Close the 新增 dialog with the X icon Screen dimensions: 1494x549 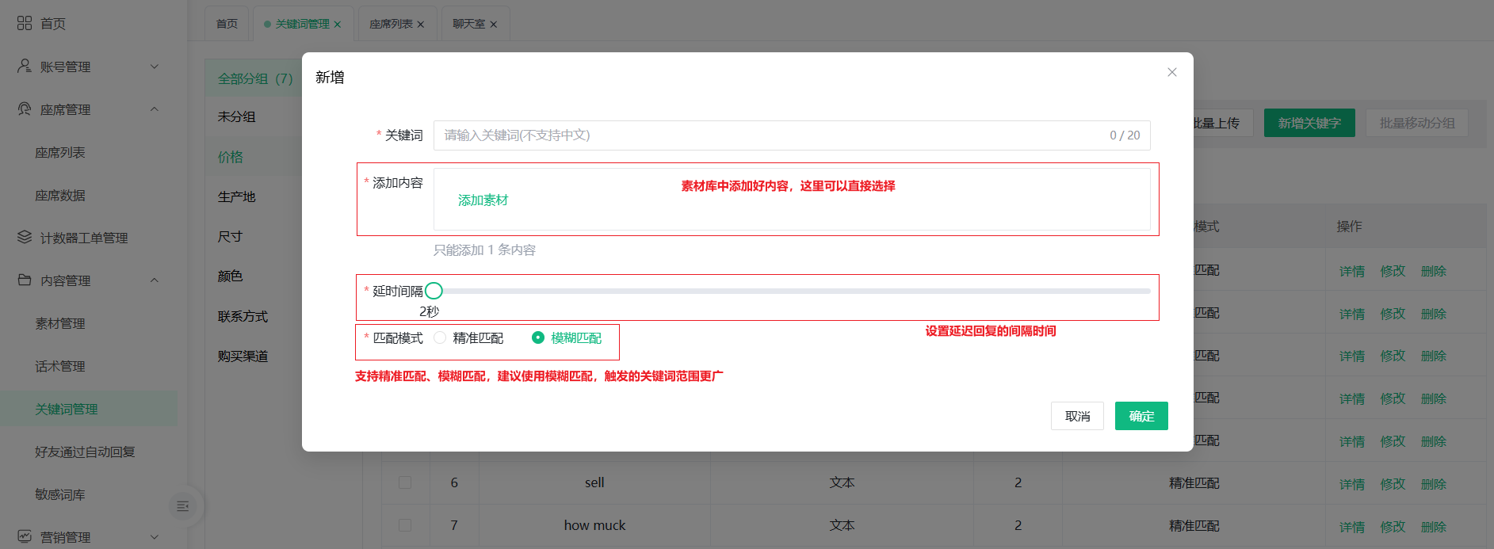coord(1172,72)
